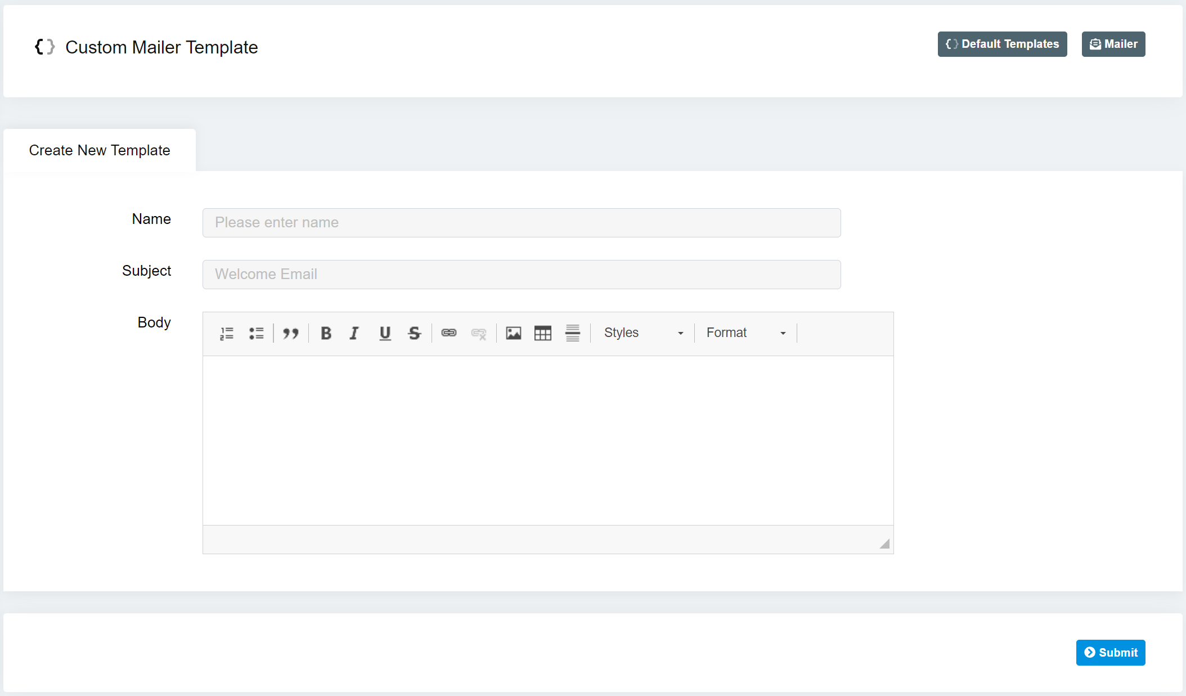This screenshot has height=696, width=1186.
Task: Toggle bold formatting in Body editor
Action: (x=326, y=333)
